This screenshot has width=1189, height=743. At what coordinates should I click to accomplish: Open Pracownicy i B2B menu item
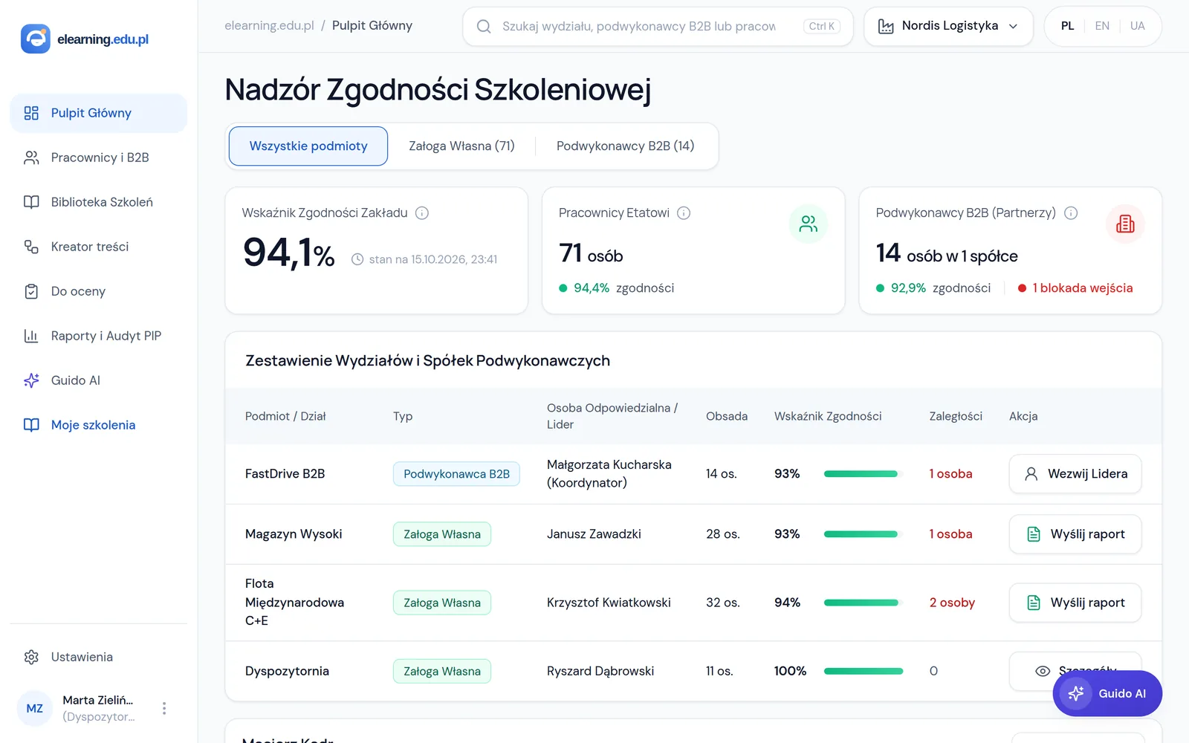(x=99, y=158)
